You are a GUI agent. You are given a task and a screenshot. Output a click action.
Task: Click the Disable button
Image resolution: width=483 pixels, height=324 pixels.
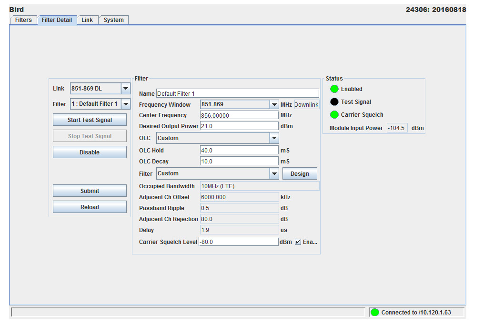pos(90,152)
